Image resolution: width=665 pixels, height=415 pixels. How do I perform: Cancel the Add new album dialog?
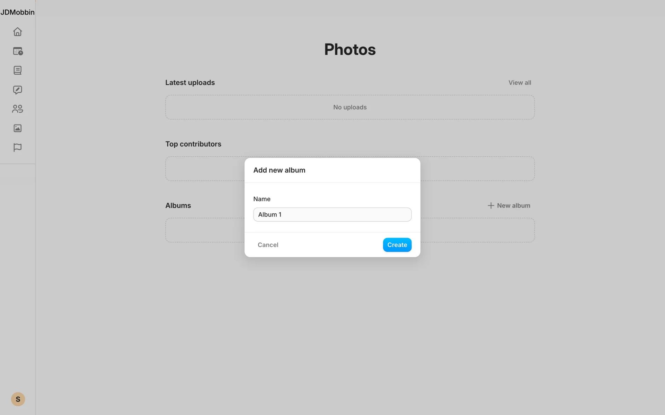268,245
